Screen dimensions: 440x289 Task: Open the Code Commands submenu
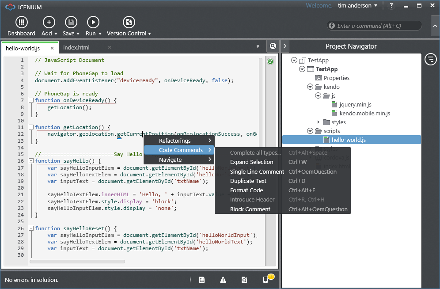[179, 150]
